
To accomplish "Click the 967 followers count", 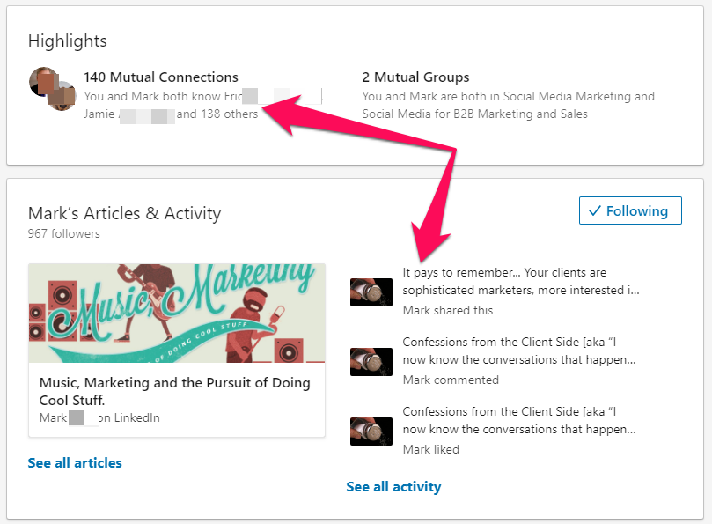I will [64, 233].
